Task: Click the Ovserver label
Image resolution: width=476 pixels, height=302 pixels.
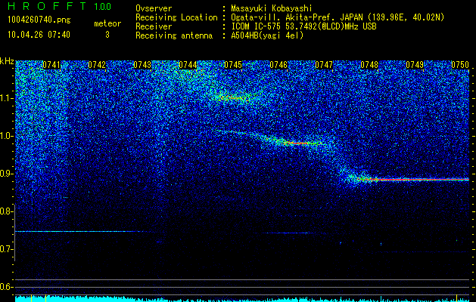Action: (x=154, y=8)
